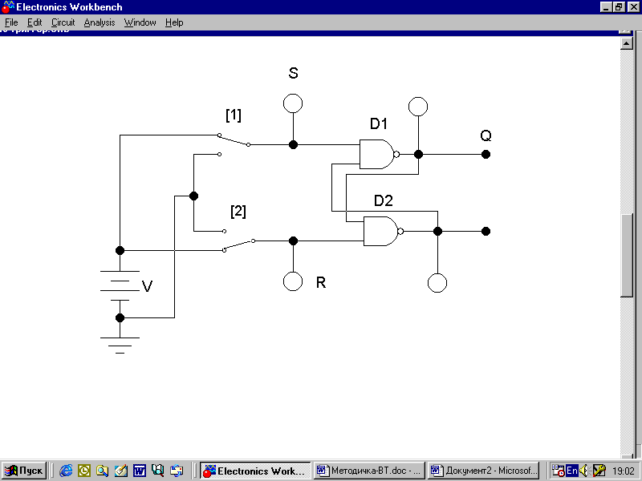642x481 pixels.
Task: Click the junction node between both switches
Action: point(193,196)
